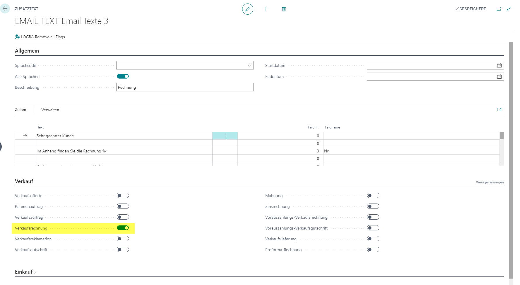Select the row arrow indicator for first line
Image resolution: width=520 pixels, height=285 pixels.
tap(25, 136)
